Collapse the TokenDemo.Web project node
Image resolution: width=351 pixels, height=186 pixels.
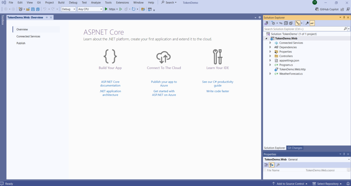point(266,38)
